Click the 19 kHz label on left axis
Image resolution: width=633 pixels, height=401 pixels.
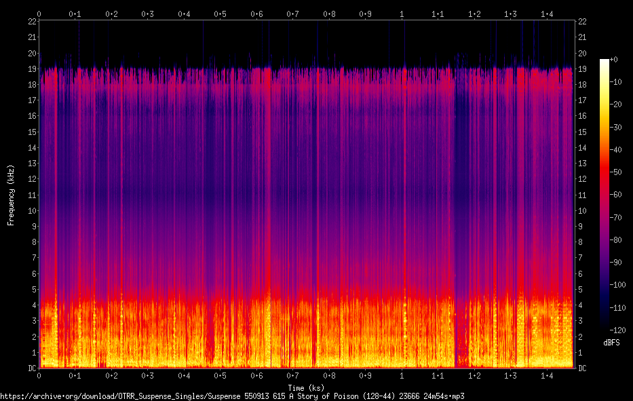point(33,69)
